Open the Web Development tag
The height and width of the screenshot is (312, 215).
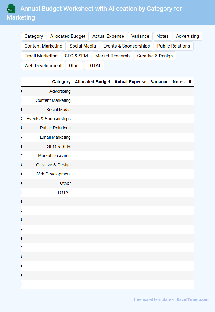click(43, 66)
